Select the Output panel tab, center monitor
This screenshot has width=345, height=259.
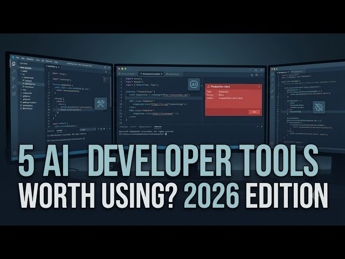click(133, 127)
